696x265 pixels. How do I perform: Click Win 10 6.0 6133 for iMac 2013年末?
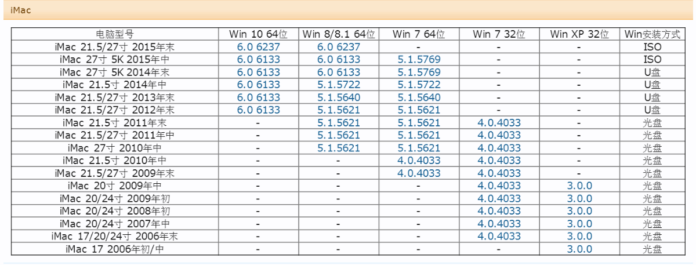pos(258,97)
